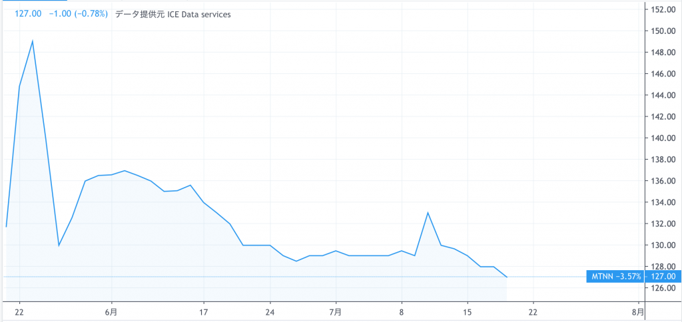Click the 134.00 price axis label
Viewport: 682px width, 322px height.
click(x=663, y=202)
